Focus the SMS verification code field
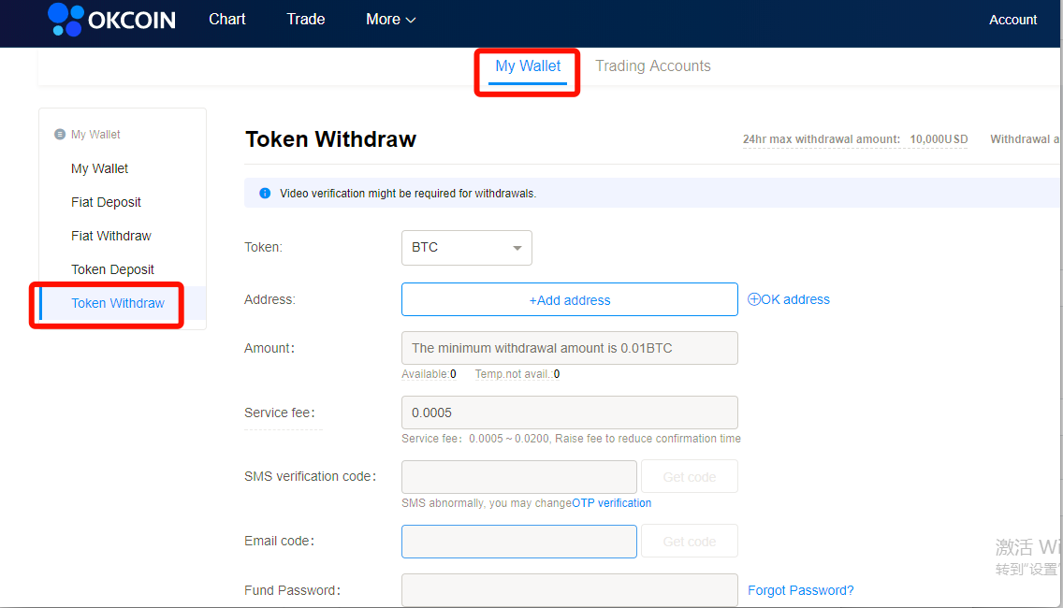1063x608 pixels. point(518,476)
